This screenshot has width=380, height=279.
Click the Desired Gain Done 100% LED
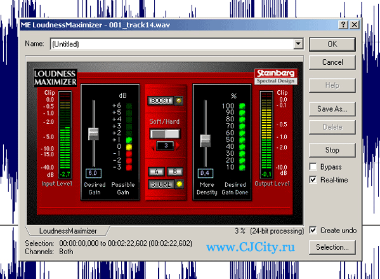click(242, 106)
